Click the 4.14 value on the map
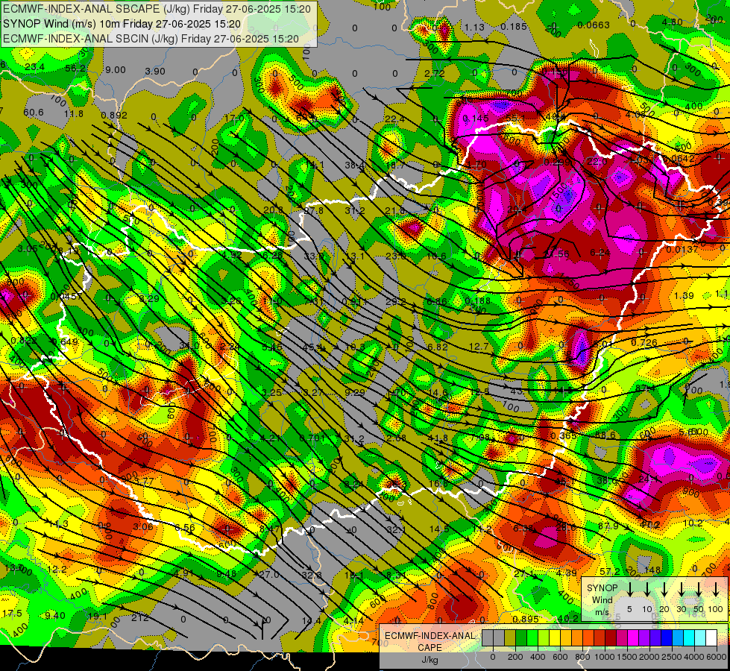This screenshot has height=671, width=730. pos(353,621)
